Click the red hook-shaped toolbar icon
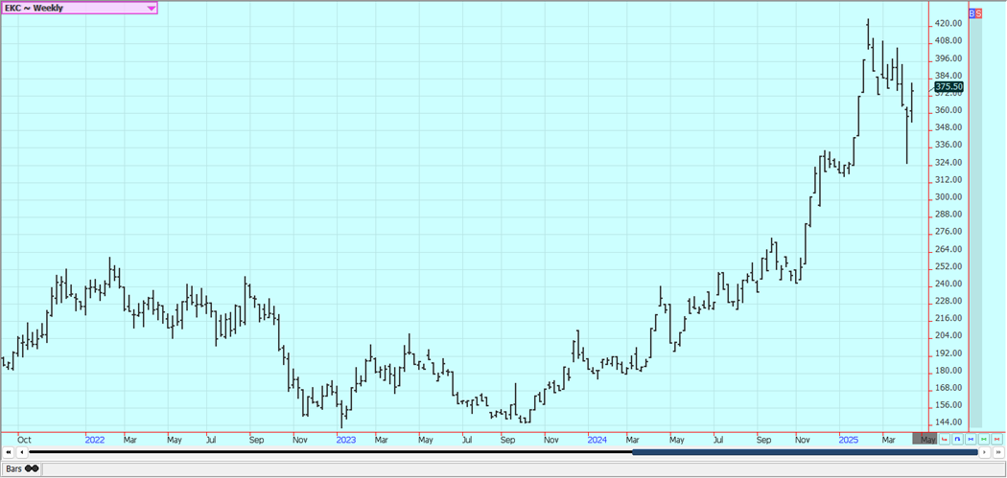Image resolution: width=1007 pixels, height=478 pixels. pos(944,440)
